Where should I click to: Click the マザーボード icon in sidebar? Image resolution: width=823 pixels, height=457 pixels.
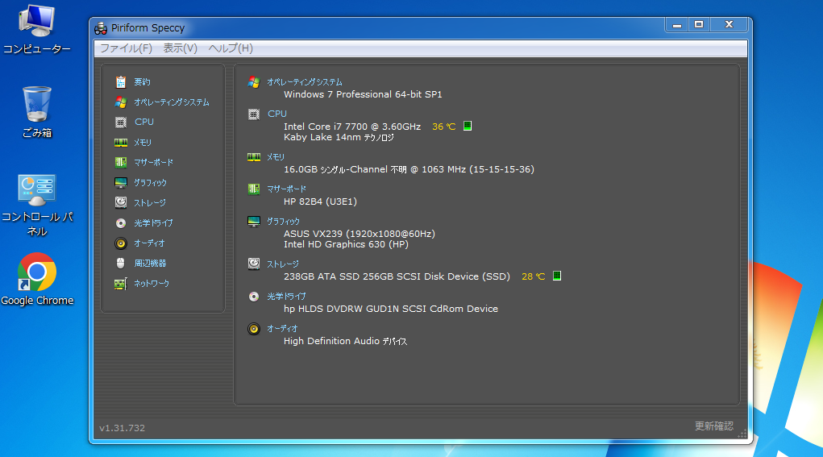click(x=121, y=163)
